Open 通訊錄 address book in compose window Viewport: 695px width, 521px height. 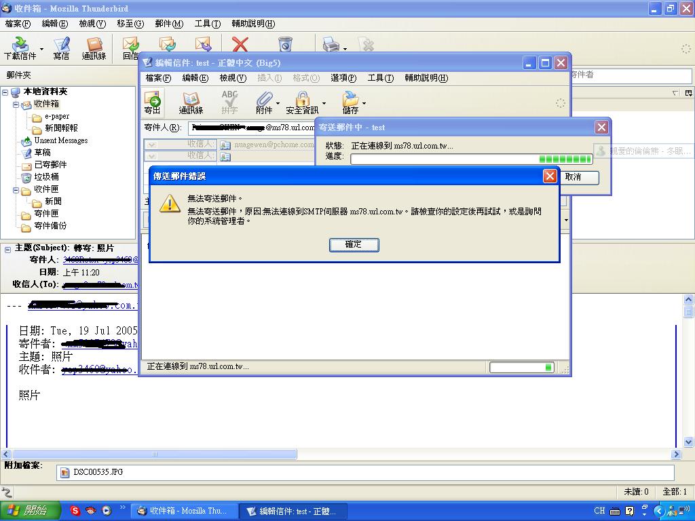point(191,102)
